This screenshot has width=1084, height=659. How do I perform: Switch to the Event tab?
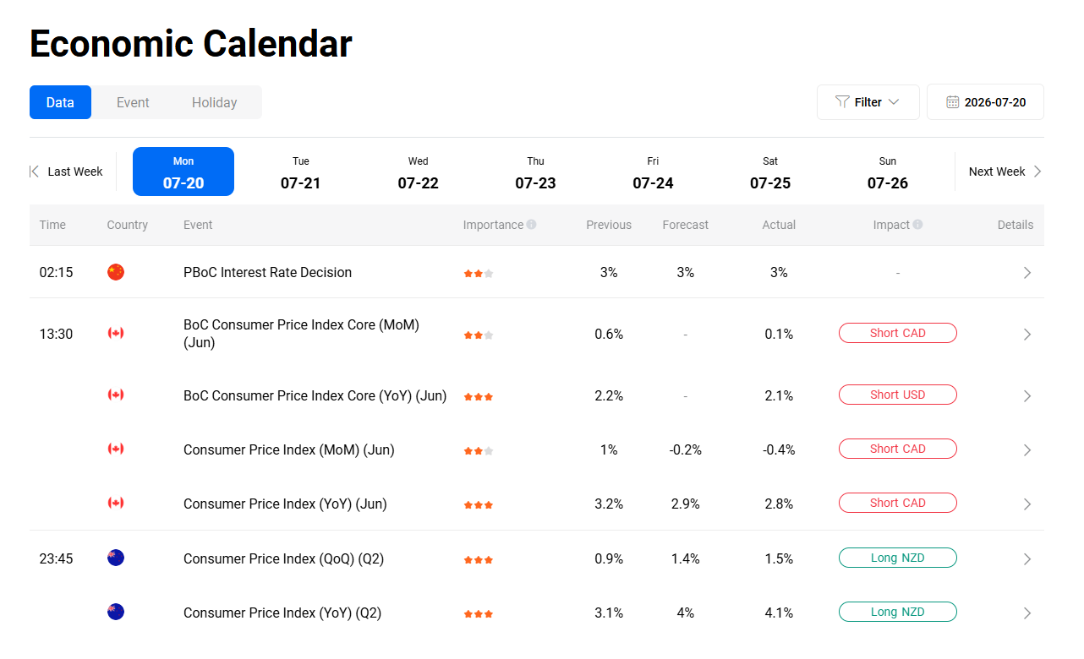tap(133, 102)
